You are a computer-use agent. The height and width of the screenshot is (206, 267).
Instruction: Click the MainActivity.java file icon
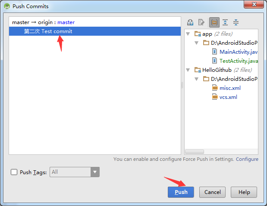(x=214, y=52)
